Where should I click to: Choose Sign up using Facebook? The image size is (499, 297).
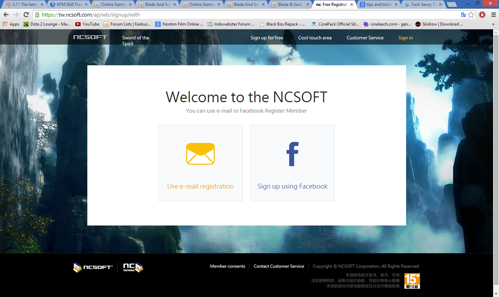[292, 163]
